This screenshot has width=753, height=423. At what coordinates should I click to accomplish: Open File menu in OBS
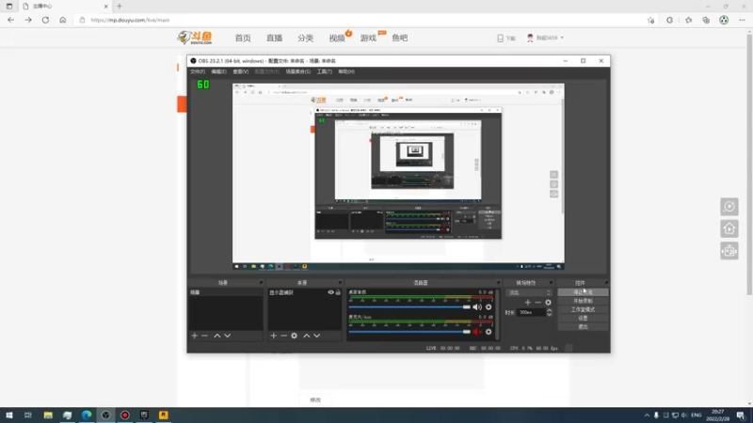coord(198,71)
